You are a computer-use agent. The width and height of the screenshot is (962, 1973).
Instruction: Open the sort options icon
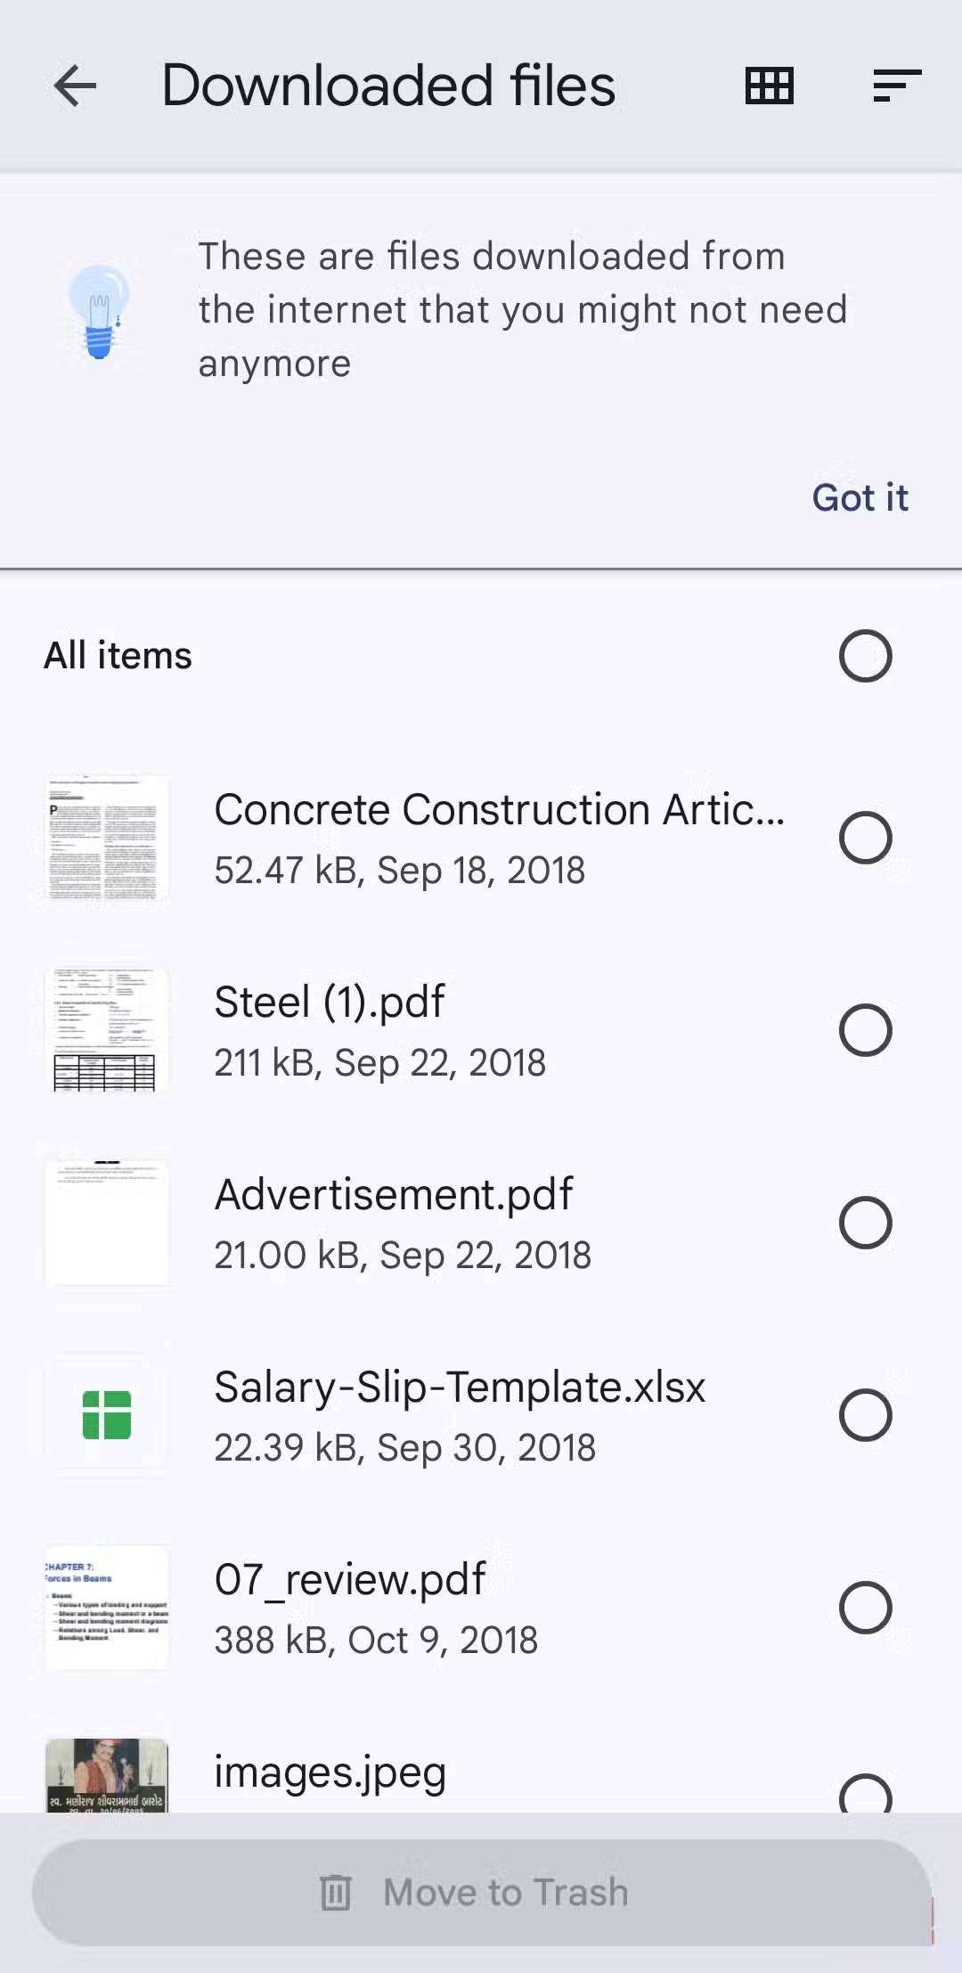[x=896, y=86]
